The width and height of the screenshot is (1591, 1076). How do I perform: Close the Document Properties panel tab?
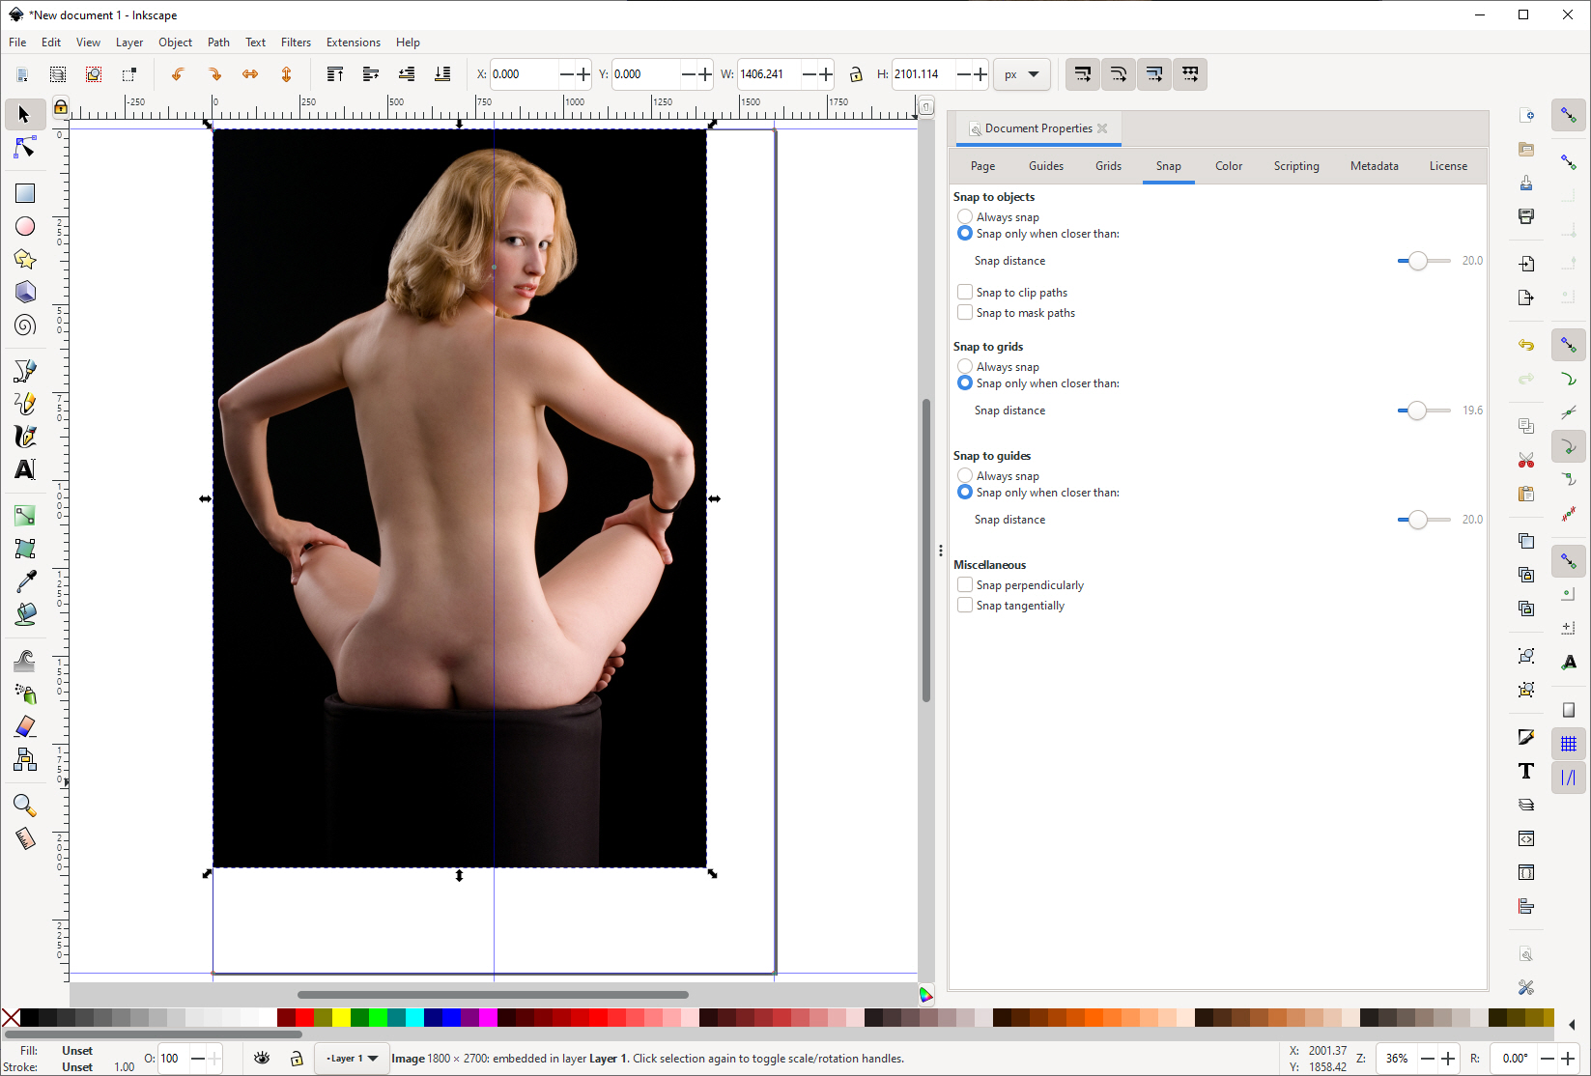click(x=1102, y=128)
